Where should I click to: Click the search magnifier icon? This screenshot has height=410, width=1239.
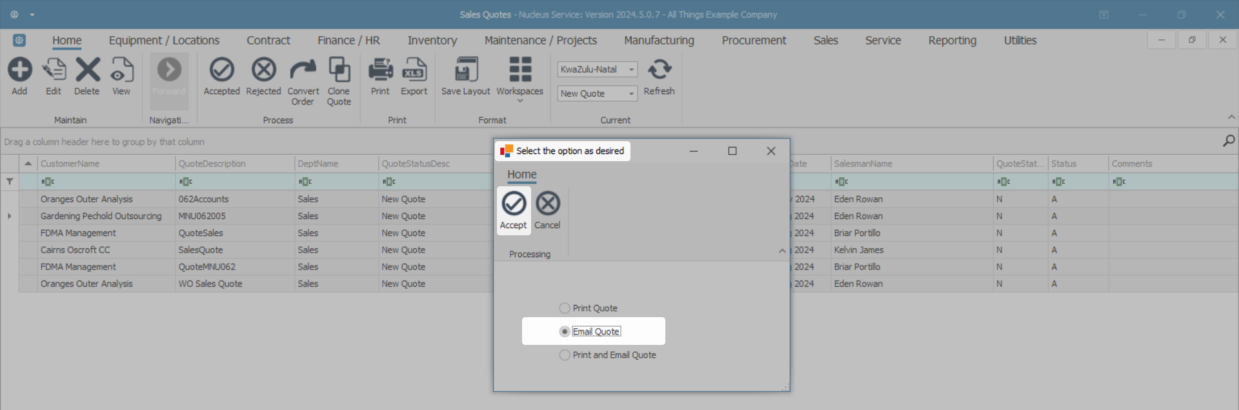click(1229, 141)
